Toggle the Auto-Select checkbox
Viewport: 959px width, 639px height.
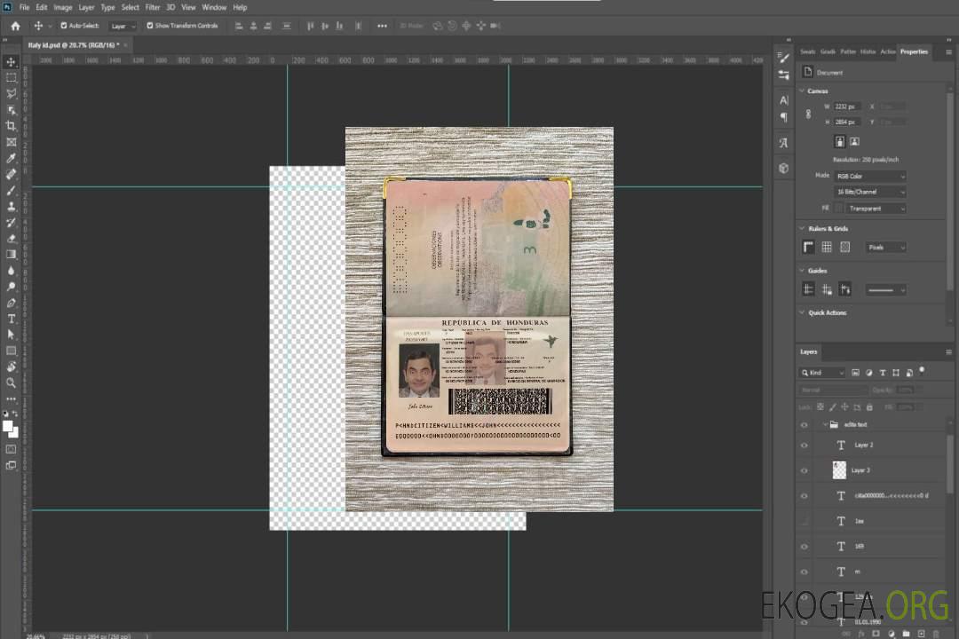pyautogui.click(x=64, y=26)
